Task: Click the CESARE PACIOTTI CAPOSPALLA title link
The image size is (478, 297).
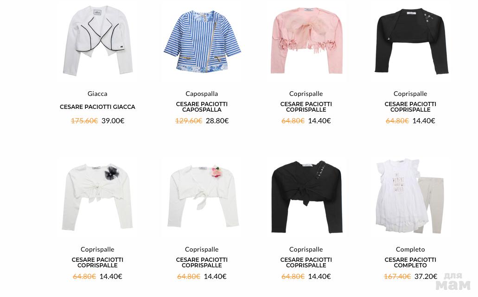Action: pos(202,107)
